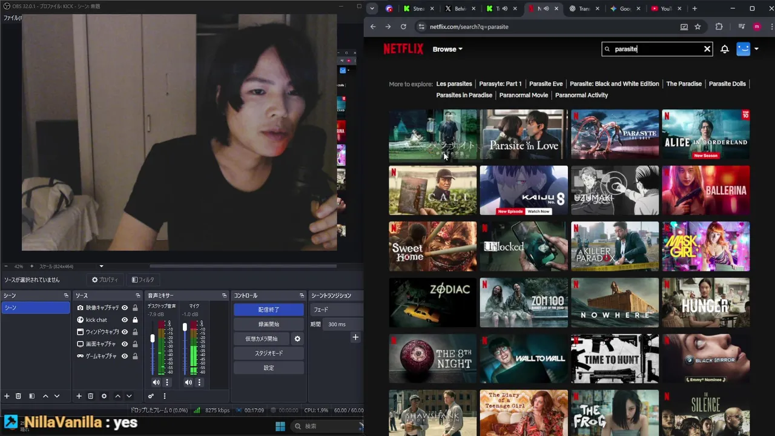Open Chrome media controls icon

[742, 27]
